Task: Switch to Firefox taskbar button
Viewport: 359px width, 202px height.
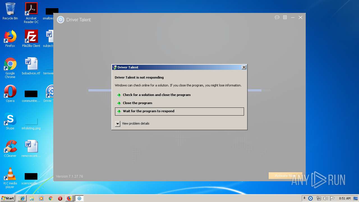Action: coord(69,198)
